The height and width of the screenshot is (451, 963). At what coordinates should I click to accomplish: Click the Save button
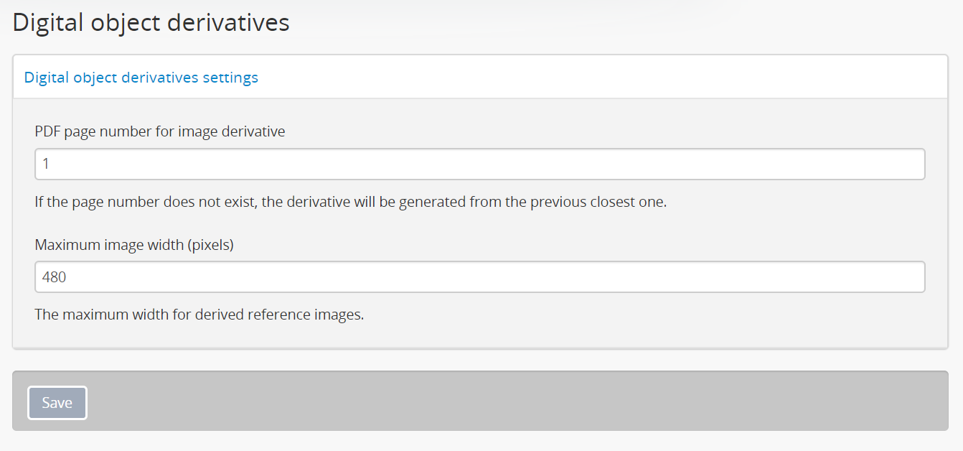57,403
